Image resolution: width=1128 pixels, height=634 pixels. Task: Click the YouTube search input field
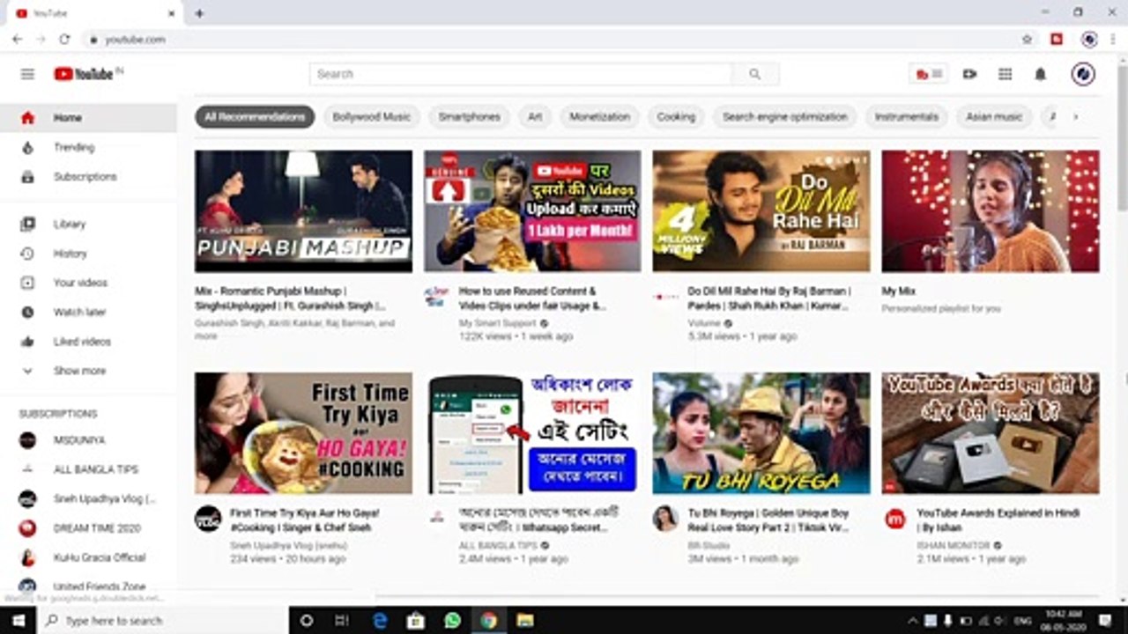tap(521, 74)
